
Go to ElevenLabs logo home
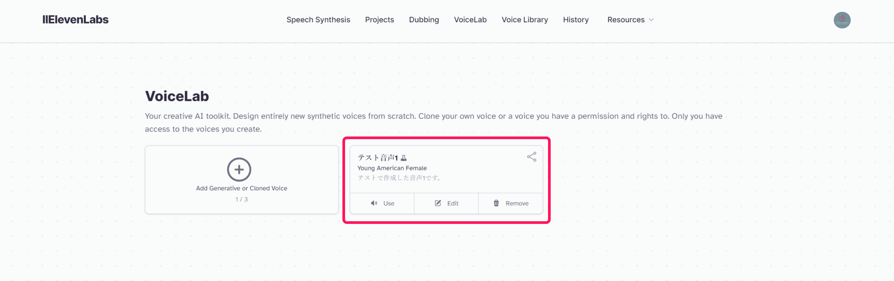[76, 20]
